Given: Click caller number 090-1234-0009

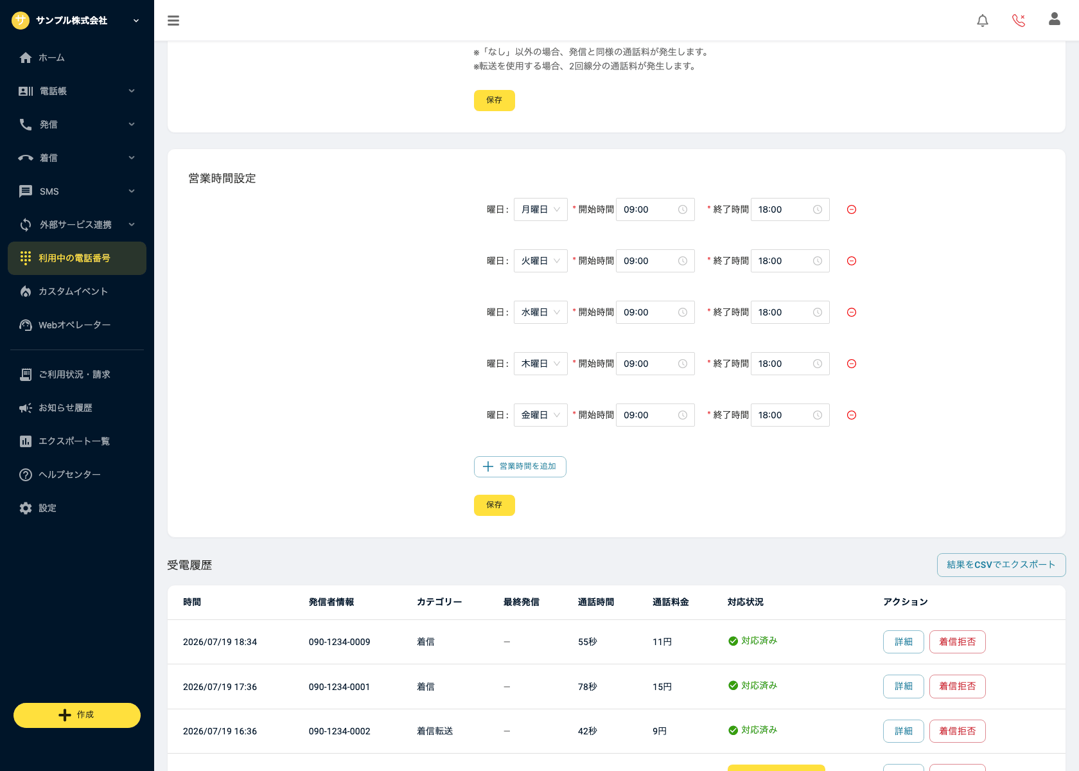Looking at the screenshot, I should click(x=340, y=642).
